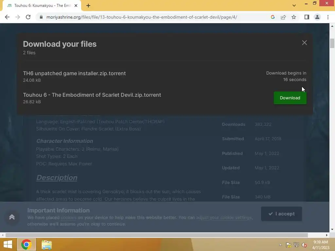Open the Chrome profile menu
335x251 pixels.
(x=317, y=17)
